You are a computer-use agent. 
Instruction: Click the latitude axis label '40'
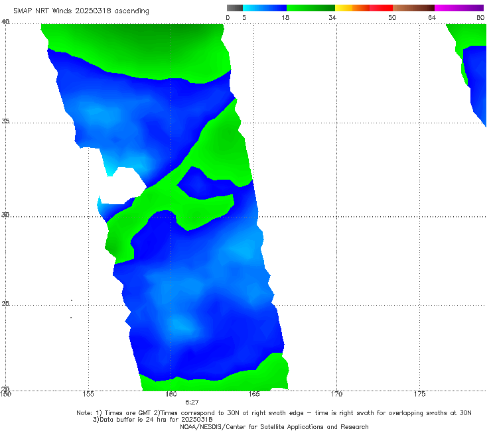click(x=5, y=22)
